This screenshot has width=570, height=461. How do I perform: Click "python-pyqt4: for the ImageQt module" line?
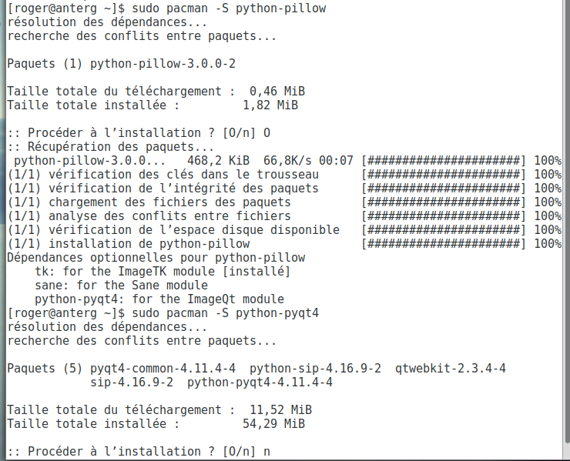point(159,299)
